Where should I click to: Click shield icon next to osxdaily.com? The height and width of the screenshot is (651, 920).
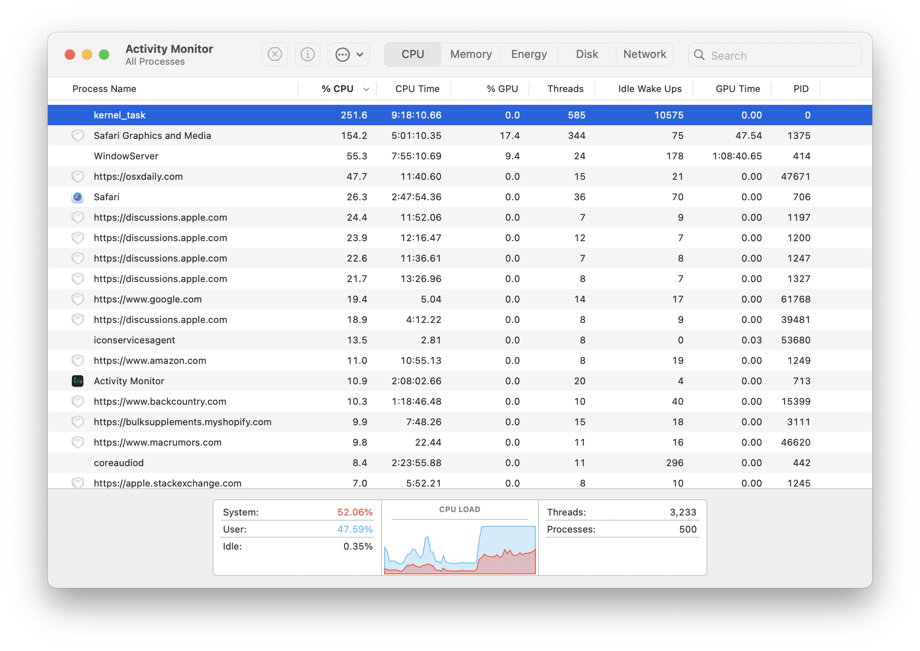tap(78, 176)
